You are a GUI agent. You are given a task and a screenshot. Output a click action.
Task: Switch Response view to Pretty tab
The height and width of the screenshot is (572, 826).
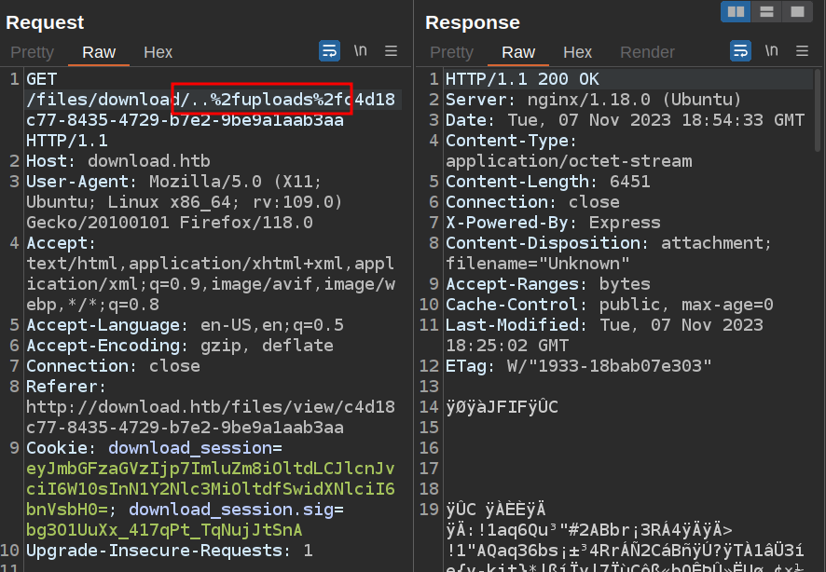point(451,52)
